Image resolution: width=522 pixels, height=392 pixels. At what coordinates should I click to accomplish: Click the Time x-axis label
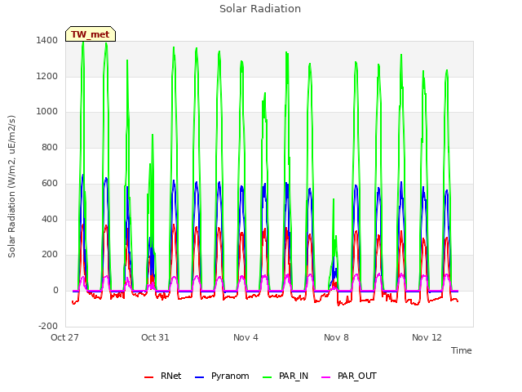[x=461, y=350]
